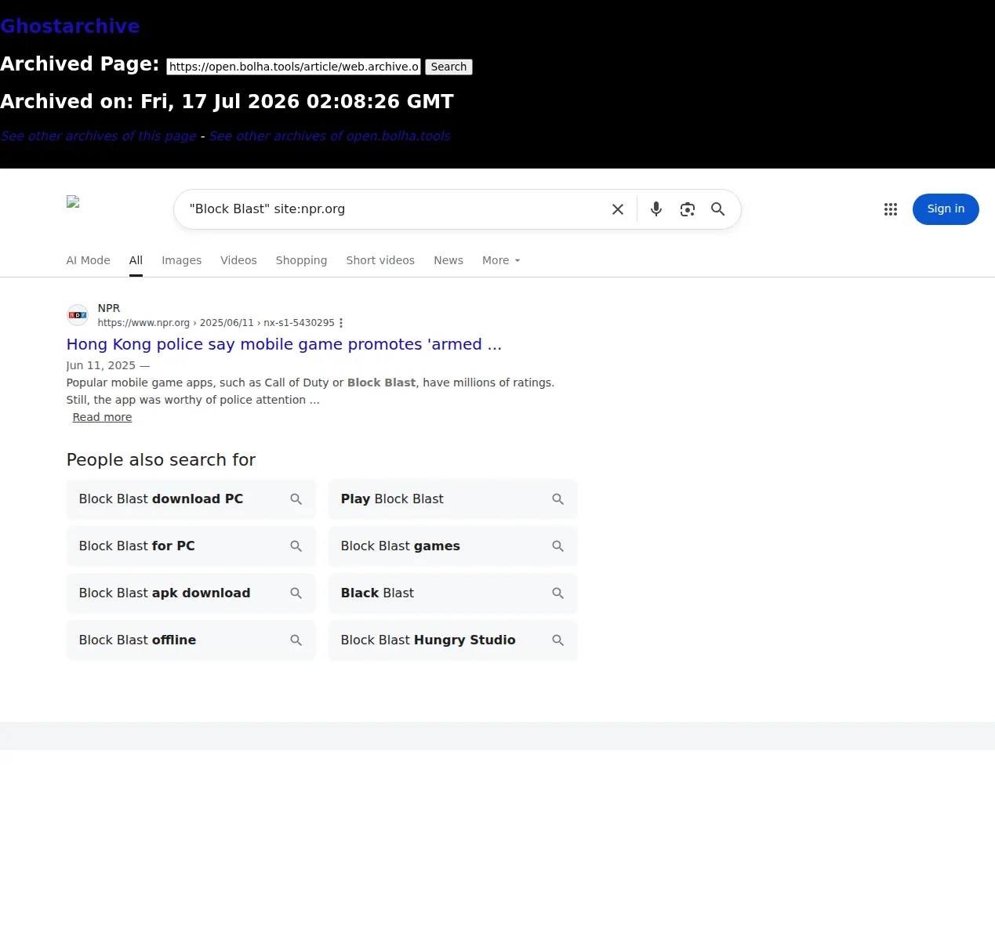Search for Block Blast Hungry Studio
The height and width of the screenshot is (943, 995).
452,640
